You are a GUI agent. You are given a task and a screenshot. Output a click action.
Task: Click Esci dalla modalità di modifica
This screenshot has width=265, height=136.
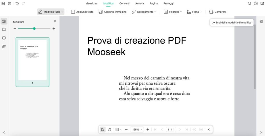[232, 23]
